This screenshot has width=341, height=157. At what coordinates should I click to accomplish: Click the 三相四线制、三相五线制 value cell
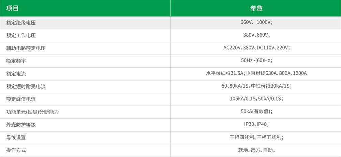coord(256,137)
